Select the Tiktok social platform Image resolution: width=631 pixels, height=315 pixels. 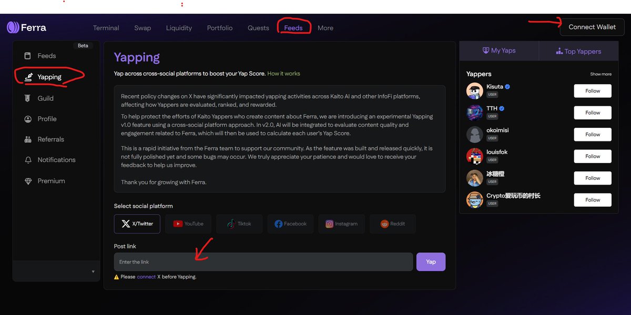pyautogui.click(x=239, y=223)
